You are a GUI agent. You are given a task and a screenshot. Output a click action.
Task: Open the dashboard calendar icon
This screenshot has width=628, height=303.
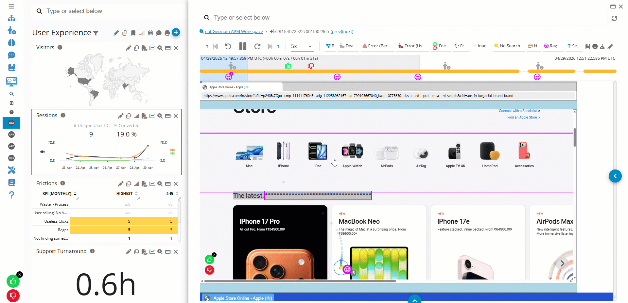click(x=150, y=33)
